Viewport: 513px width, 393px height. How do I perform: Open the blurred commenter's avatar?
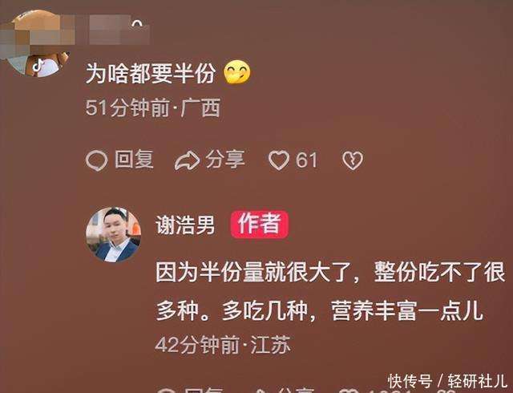tap(34, 43)
